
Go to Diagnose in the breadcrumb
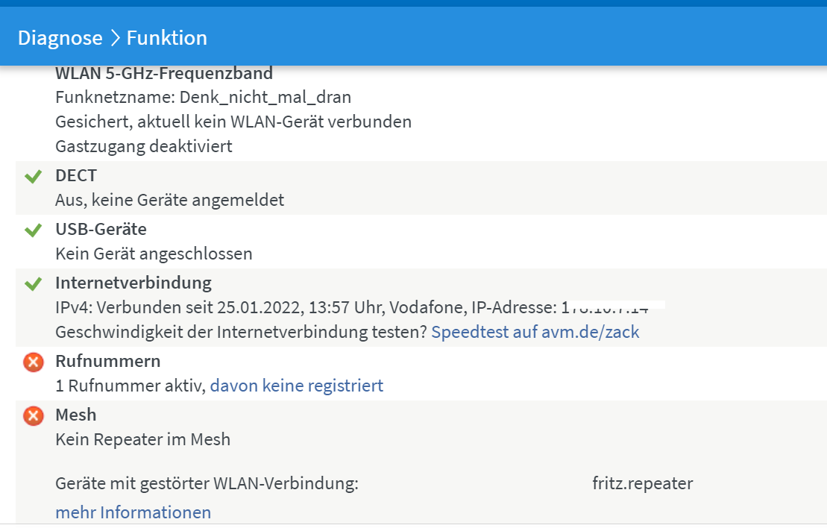point(60,37)
